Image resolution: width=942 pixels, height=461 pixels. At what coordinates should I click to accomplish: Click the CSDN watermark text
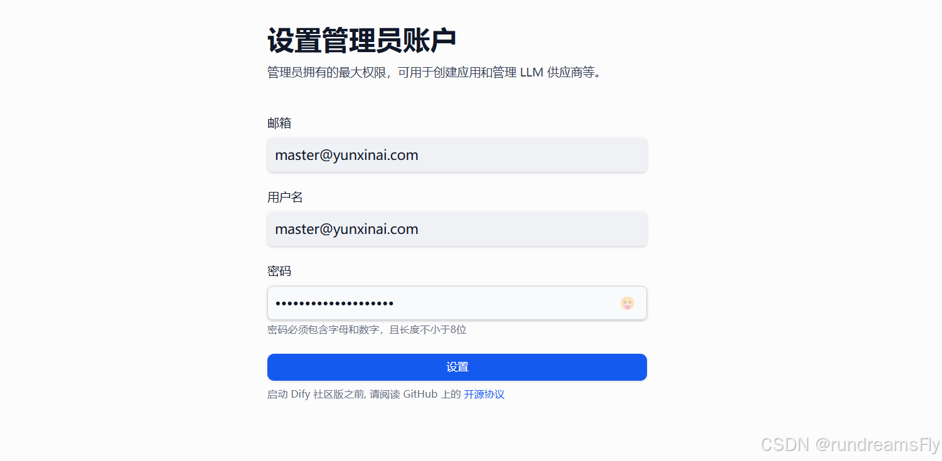point(784,445)
